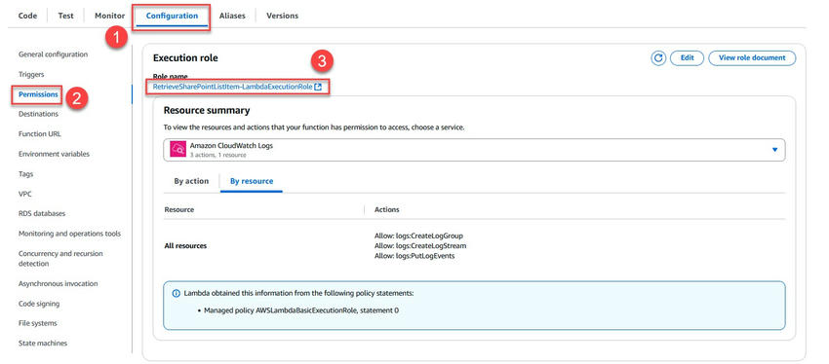Select the Configuration tab
The width and height of the screenshot is (829, 364).
pos(172,16)
